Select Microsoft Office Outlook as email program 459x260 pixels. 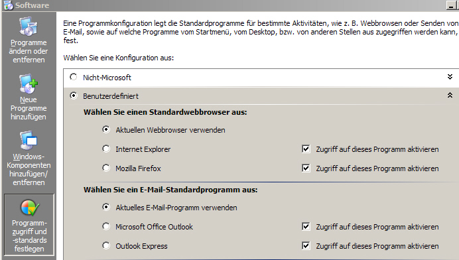click(106, 226)
